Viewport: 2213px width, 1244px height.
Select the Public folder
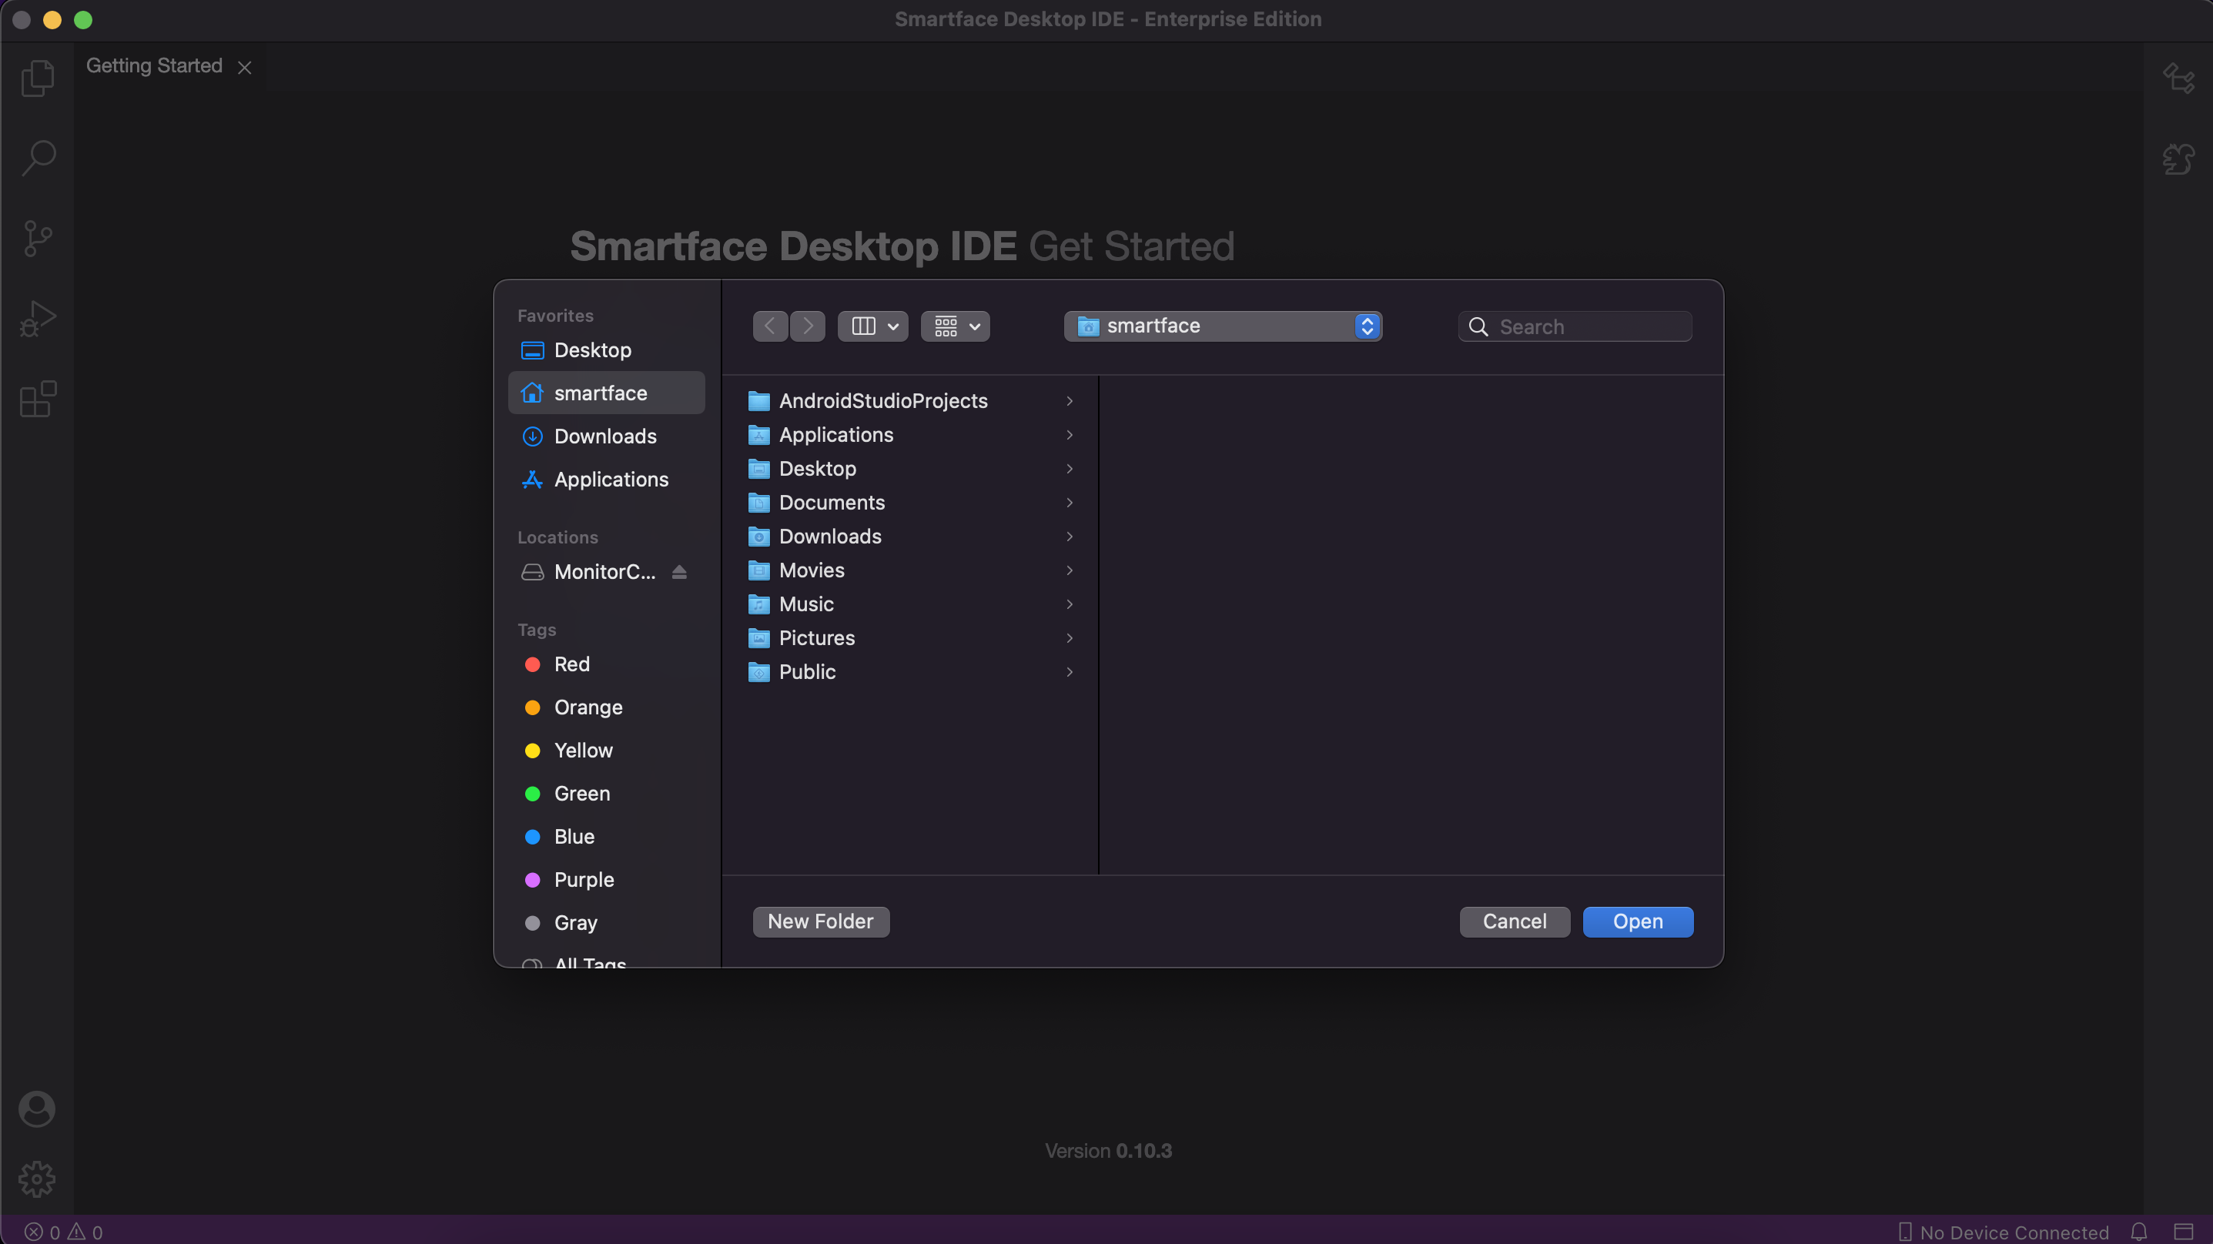[x=911, y=673]
